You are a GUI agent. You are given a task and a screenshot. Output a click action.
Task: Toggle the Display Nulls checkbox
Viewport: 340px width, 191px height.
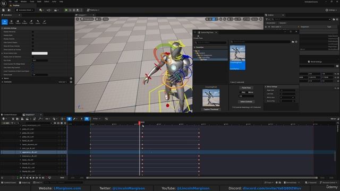click(33, 36)
